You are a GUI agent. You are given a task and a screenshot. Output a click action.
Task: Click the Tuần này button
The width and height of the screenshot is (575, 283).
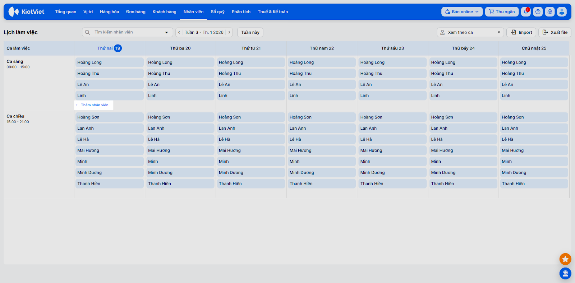pyautogui.click(x=250, y=32)
